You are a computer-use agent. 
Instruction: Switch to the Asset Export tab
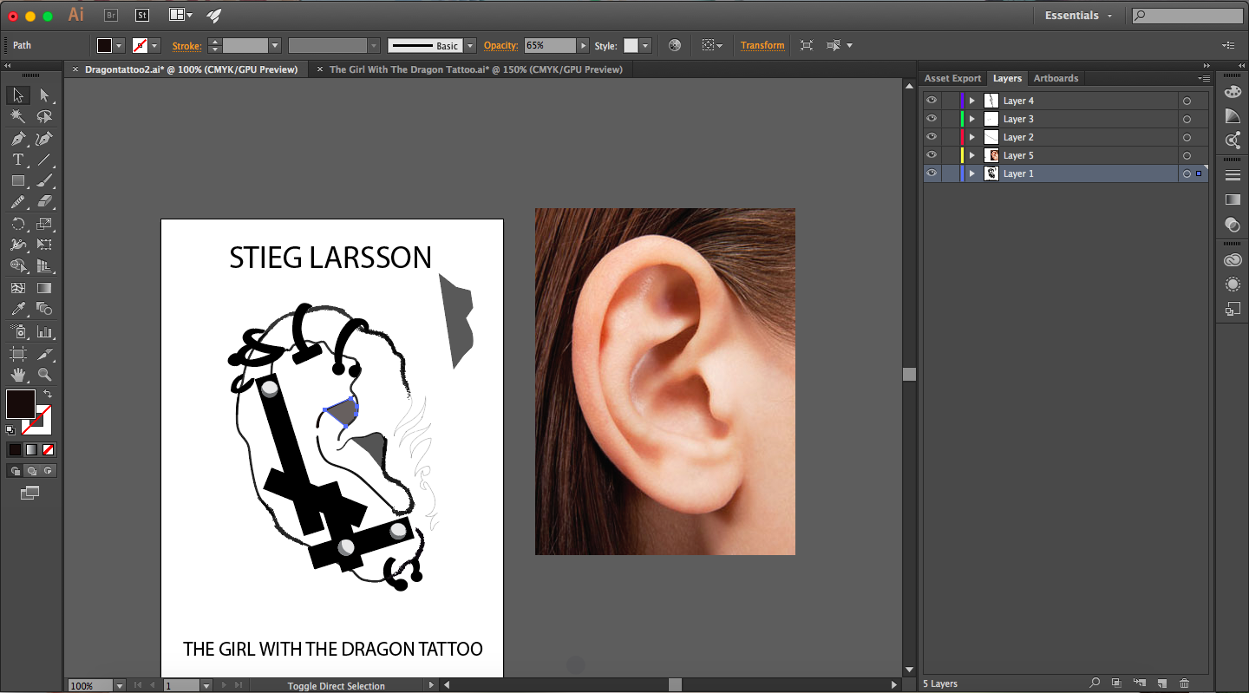coord(952,78)
